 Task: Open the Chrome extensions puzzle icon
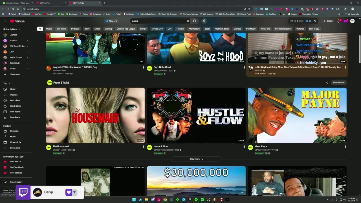(338, 9)
